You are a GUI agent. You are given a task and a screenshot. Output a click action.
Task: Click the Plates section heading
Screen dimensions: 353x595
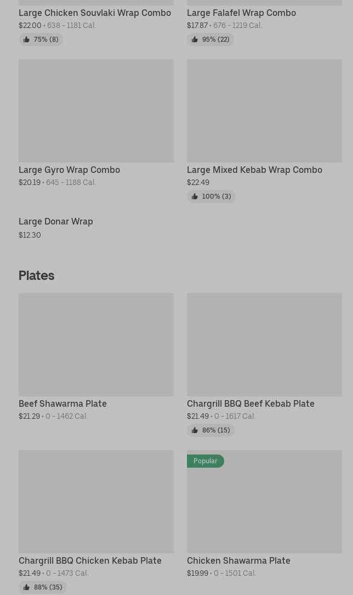click(x=36, y=276)
